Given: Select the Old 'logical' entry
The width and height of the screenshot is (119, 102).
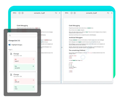Looking at the screenshot, I should click(24, 60).
